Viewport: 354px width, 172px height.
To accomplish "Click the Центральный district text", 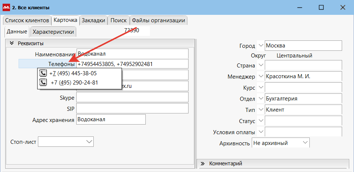I will 295,55.
